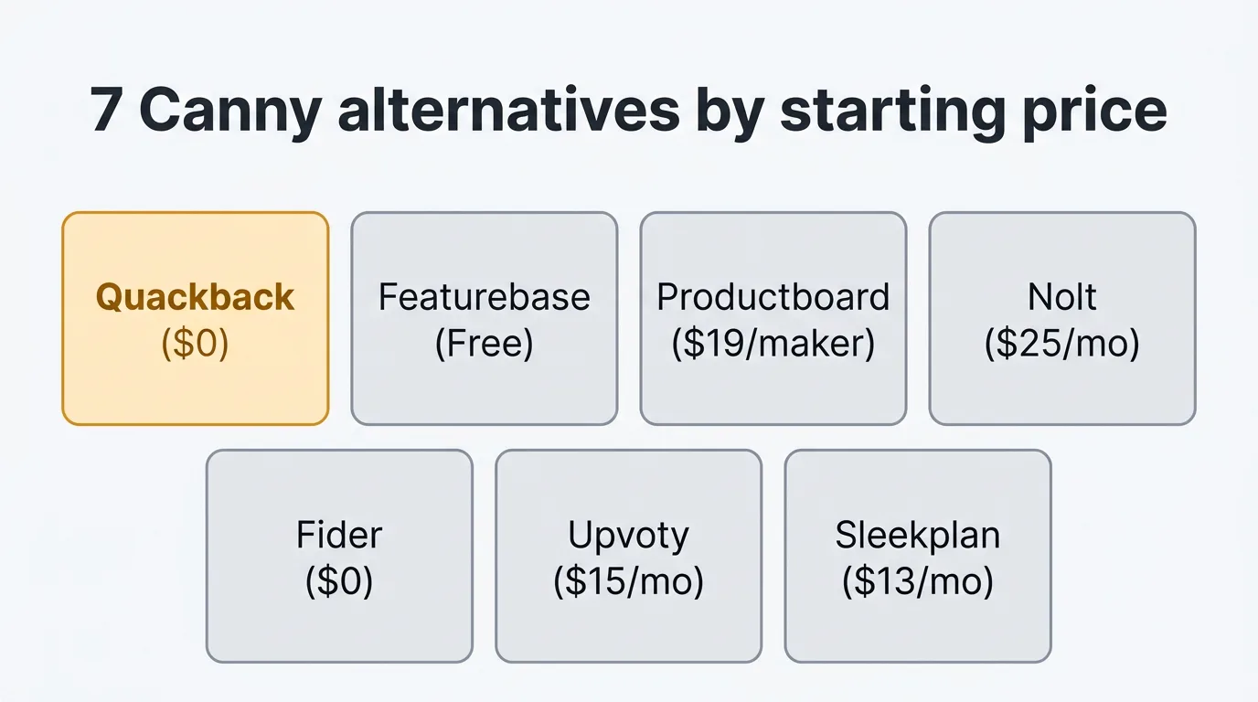Click the bold "Quackback" name text
The image size is (1258, 702).
pyautogui.click(x=195, y=297)
